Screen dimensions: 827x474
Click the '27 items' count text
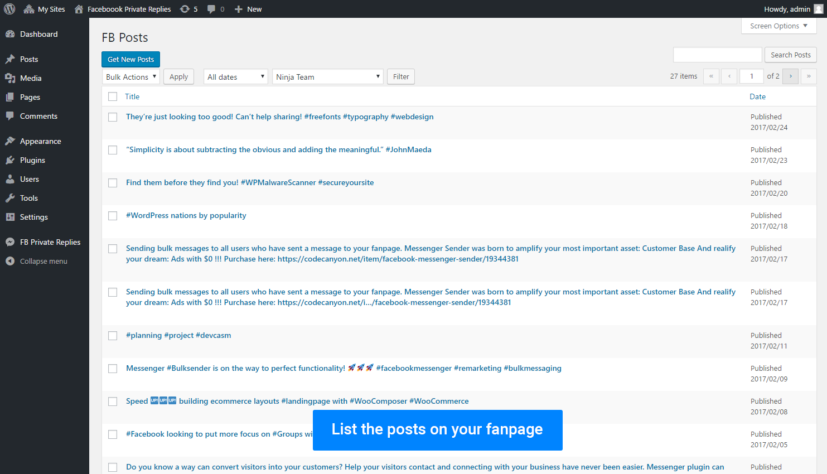tap(684, 76)
